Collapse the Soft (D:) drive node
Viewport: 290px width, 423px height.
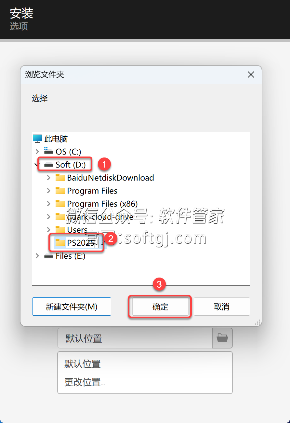pos(36,165)
